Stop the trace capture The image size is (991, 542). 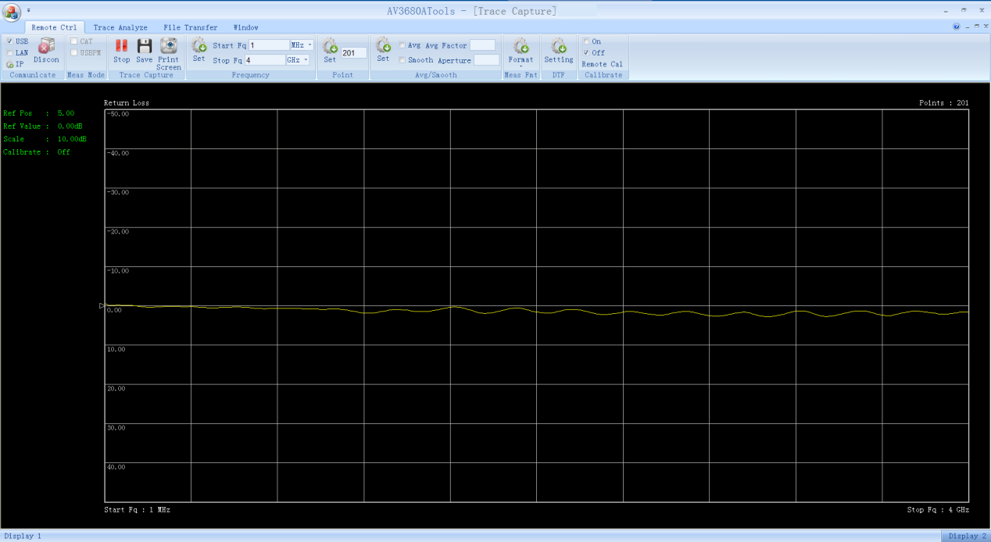pos(121,47)
